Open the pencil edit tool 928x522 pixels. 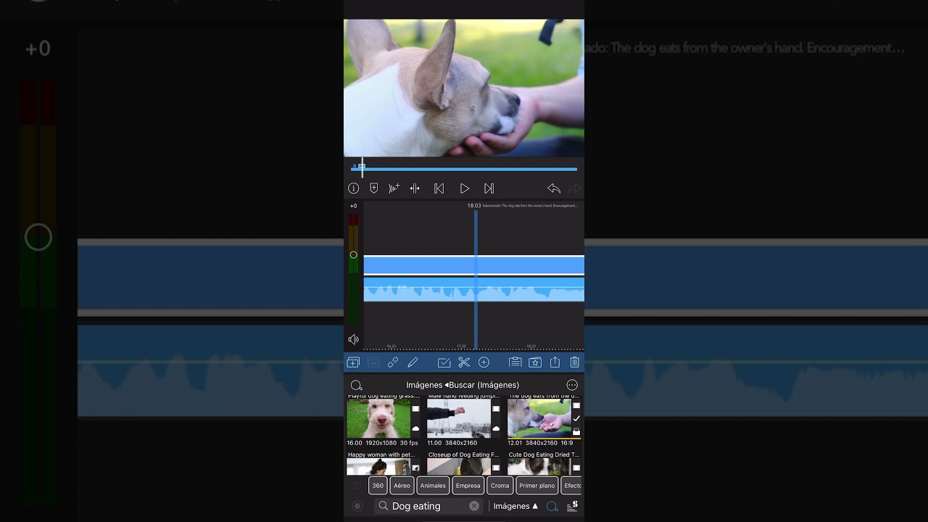413,362
